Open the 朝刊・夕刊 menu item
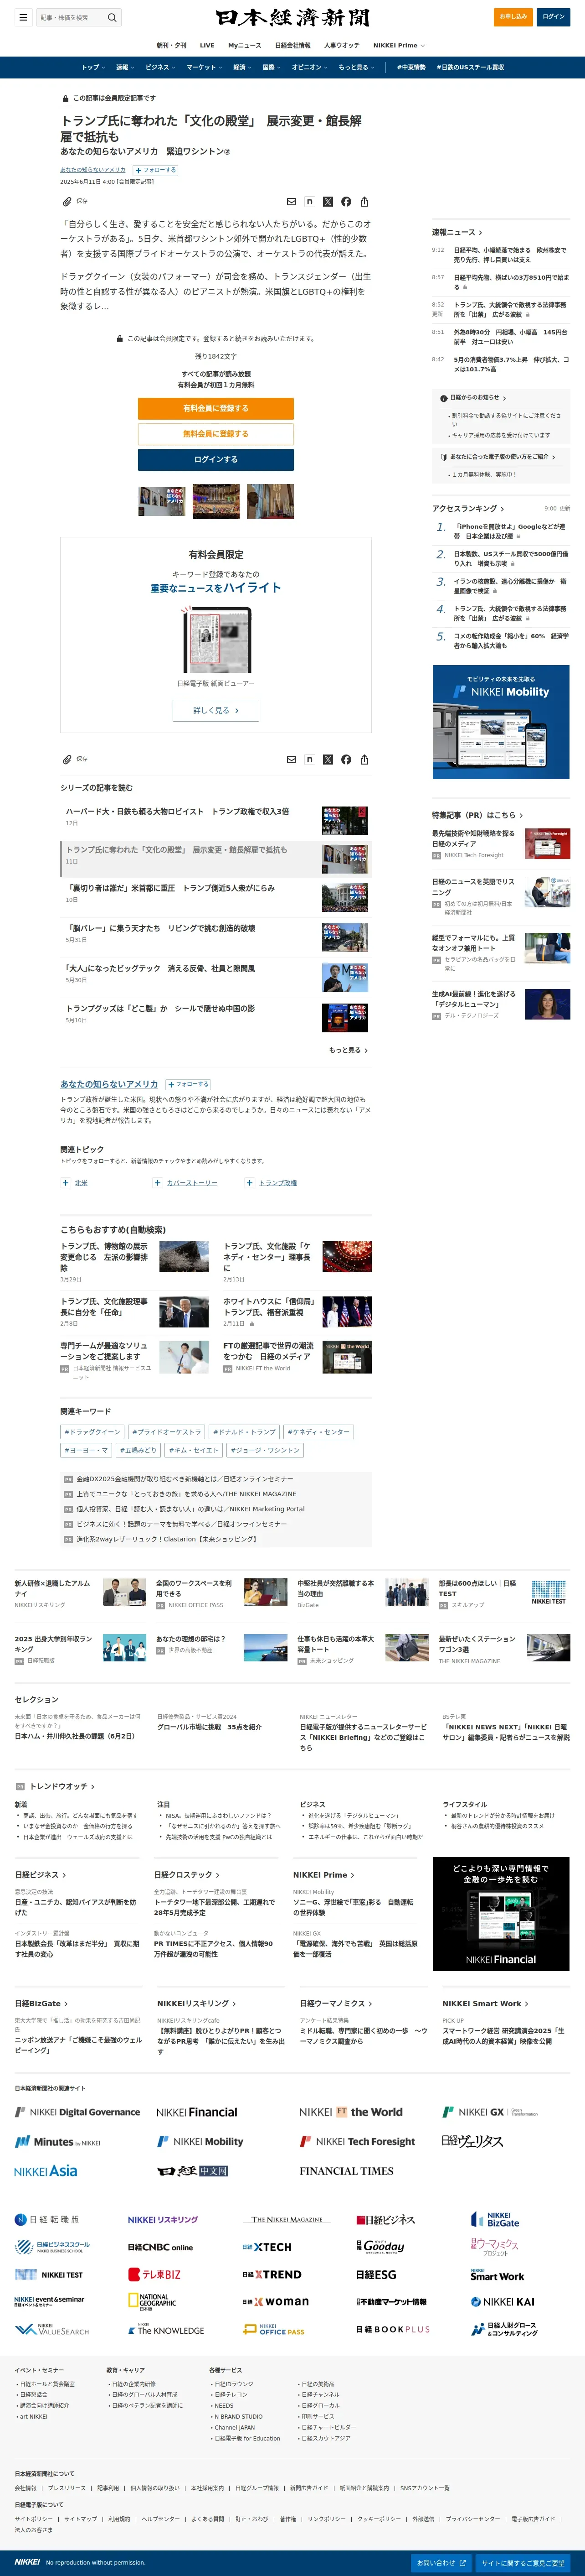The image size is (585, 2576). point(171,45)
